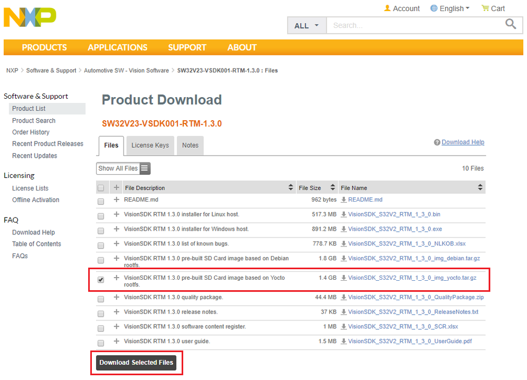Click download arrow icon for img_debian.tar.gz file

pos(344,259)
